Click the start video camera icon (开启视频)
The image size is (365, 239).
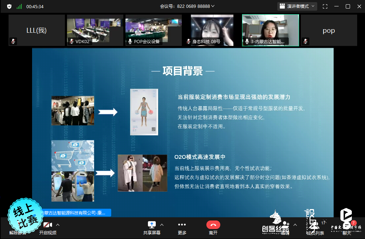pos(47,225)
